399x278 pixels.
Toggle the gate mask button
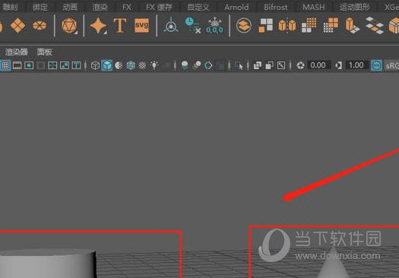40,65
